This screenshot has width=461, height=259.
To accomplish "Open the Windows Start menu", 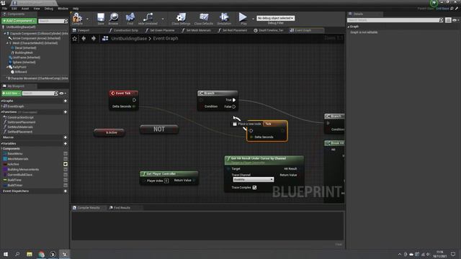I will [6, 254].
